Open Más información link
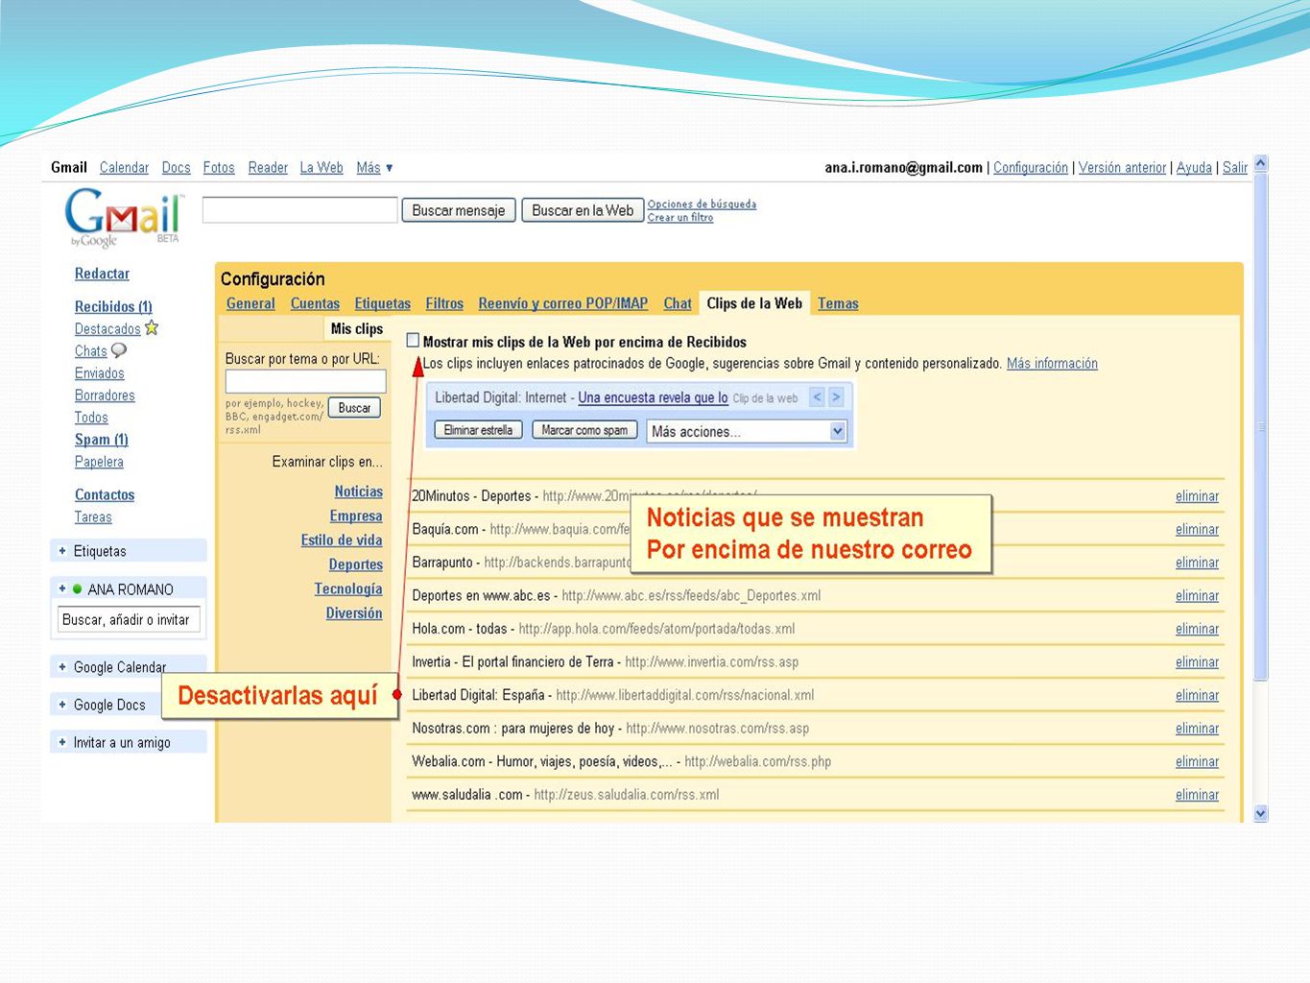 [1052, 363]
